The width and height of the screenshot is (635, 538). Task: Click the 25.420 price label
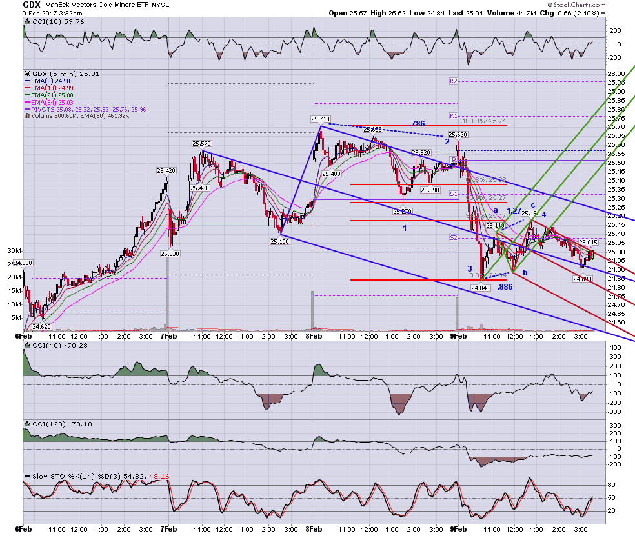point(166,171)
